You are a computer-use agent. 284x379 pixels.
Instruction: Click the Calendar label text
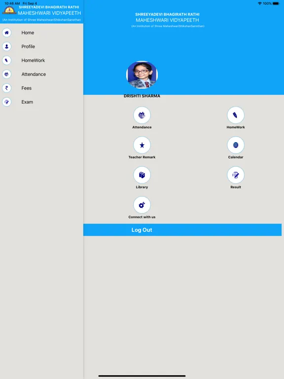[x=236, y=157]
